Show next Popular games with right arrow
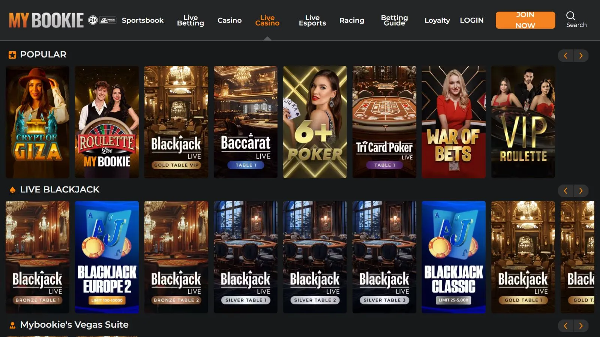 (581, 56)
